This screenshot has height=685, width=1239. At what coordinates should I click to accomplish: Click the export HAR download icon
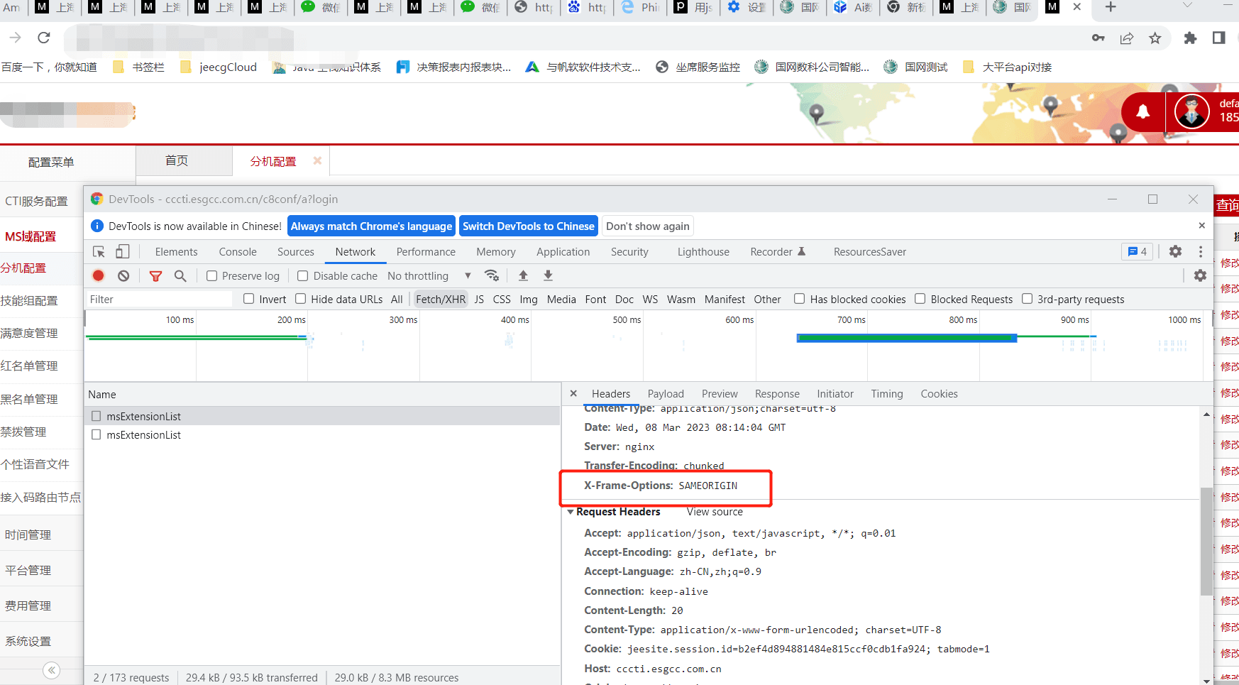pyautogui.click(x=548, y=275)
